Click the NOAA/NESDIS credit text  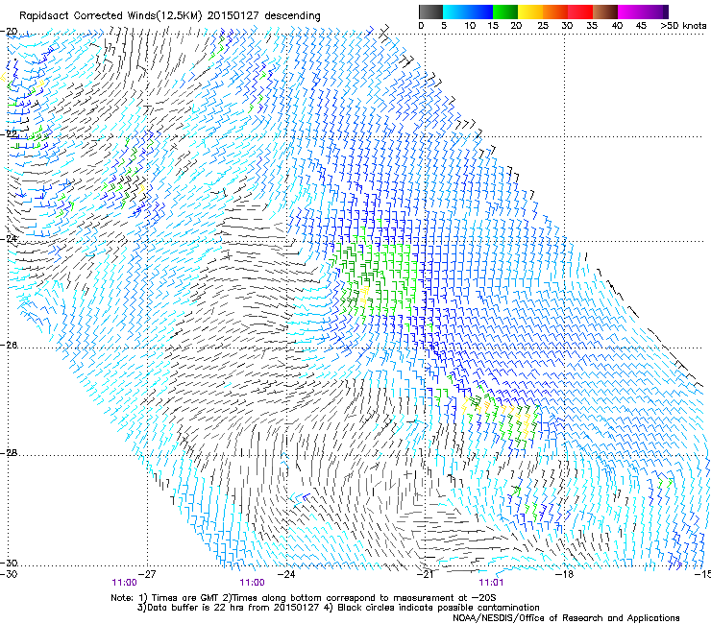click(x=566, y=618)
